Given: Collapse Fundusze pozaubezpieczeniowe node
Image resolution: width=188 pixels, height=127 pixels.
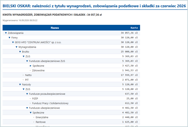Looking at the screenshot, I should 27,94.
